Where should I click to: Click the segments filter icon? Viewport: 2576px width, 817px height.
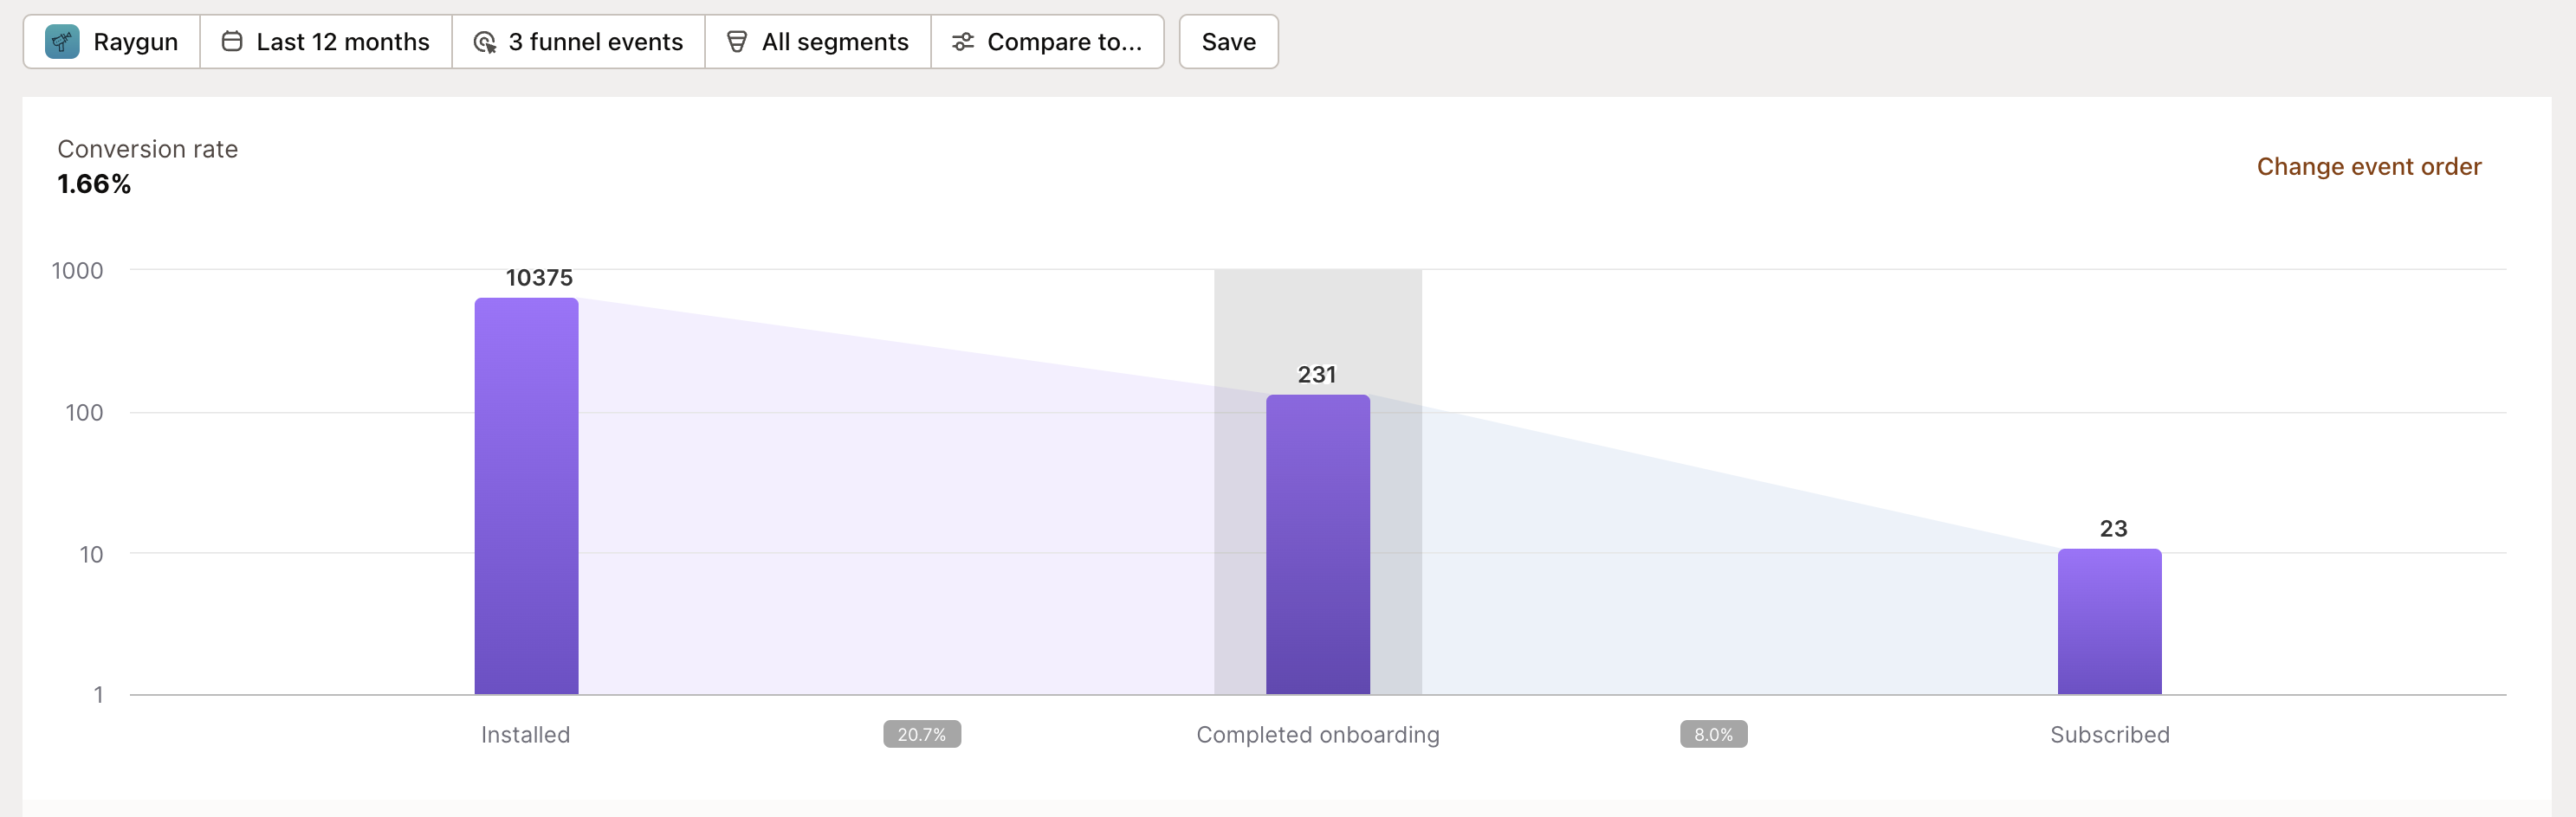coord(737,42)
